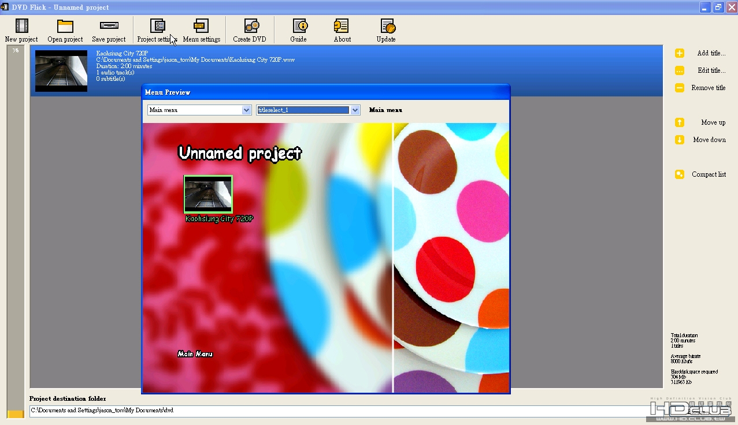Image resolution: width=738 pixels, height=425 pixels.
Task: Click the Save project drive icon
Action: 109,26
